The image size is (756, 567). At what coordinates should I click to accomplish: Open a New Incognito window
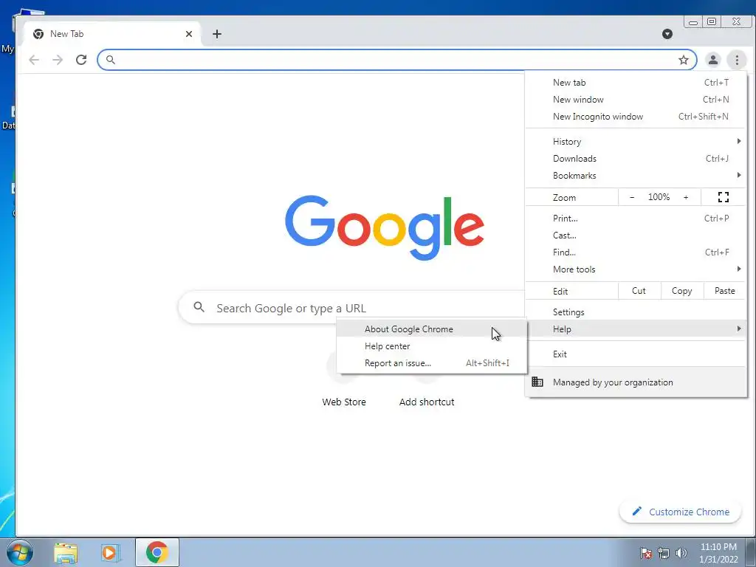(x=636, y=116)
